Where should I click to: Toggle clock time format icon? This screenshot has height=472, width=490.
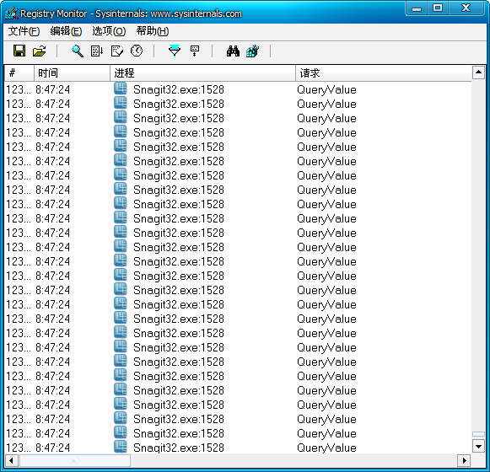click(137, 51)
